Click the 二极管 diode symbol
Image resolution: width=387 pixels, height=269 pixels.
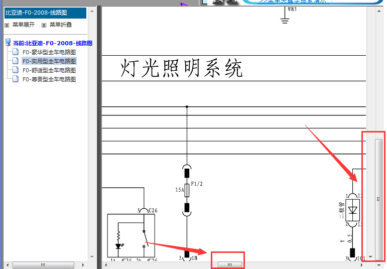[x=352, y=210]
